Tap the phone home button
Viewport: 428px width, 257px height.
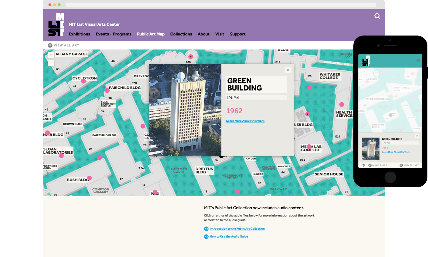(x=390, y=177)
